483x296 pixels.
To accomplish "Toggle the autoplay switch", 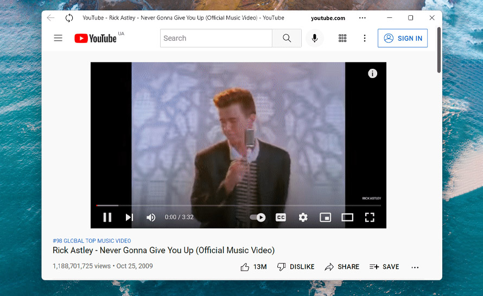I will coord(258,217).
